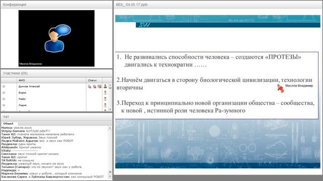Toggle the checkbox beside Дьяков Алексей
Viewport: 323px width, 181px height.
tap(4, 86)
